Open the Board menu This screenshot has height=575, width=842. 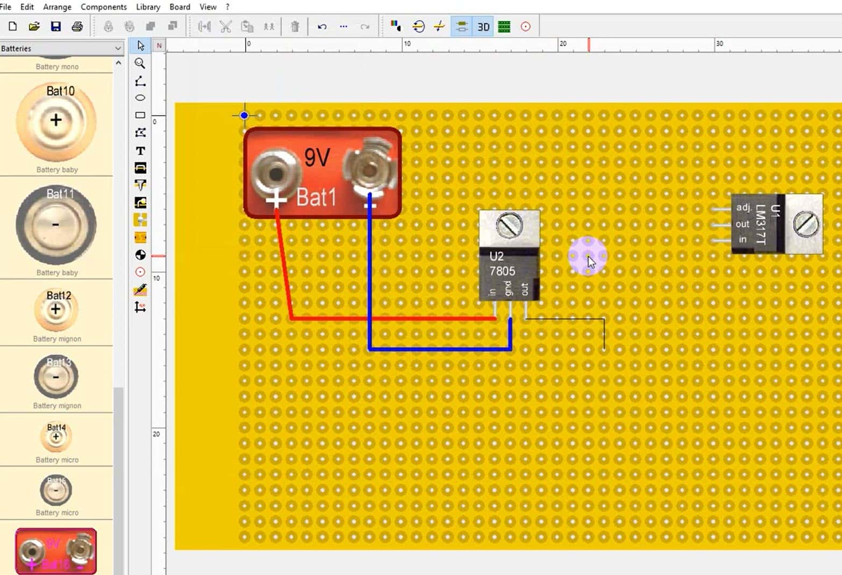click(180, 7)
